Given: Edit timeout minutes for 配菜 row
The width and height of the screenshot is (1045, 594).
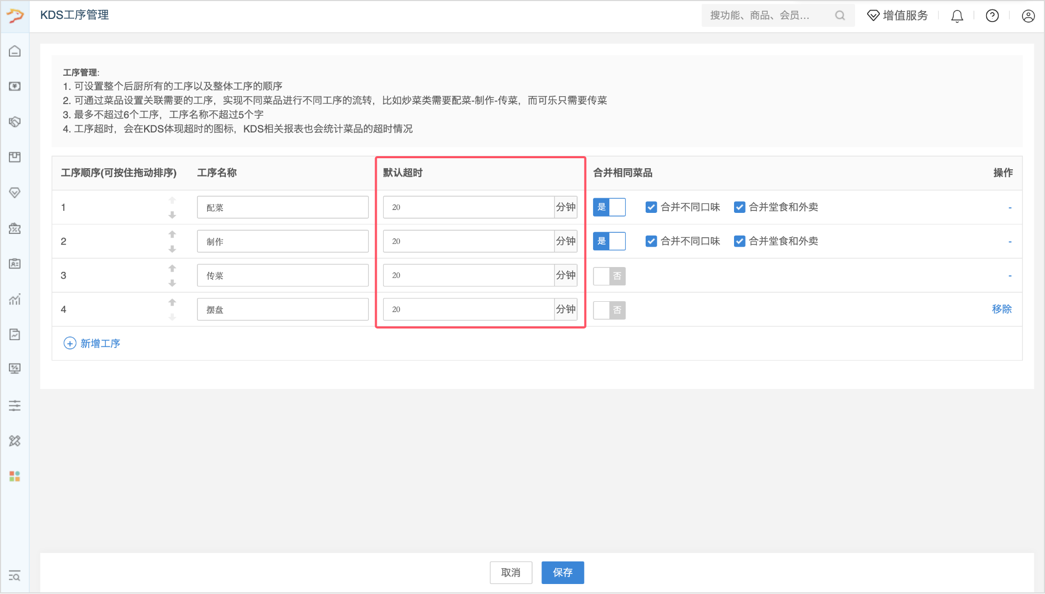Looking at the screenshot, I should 468,207.
